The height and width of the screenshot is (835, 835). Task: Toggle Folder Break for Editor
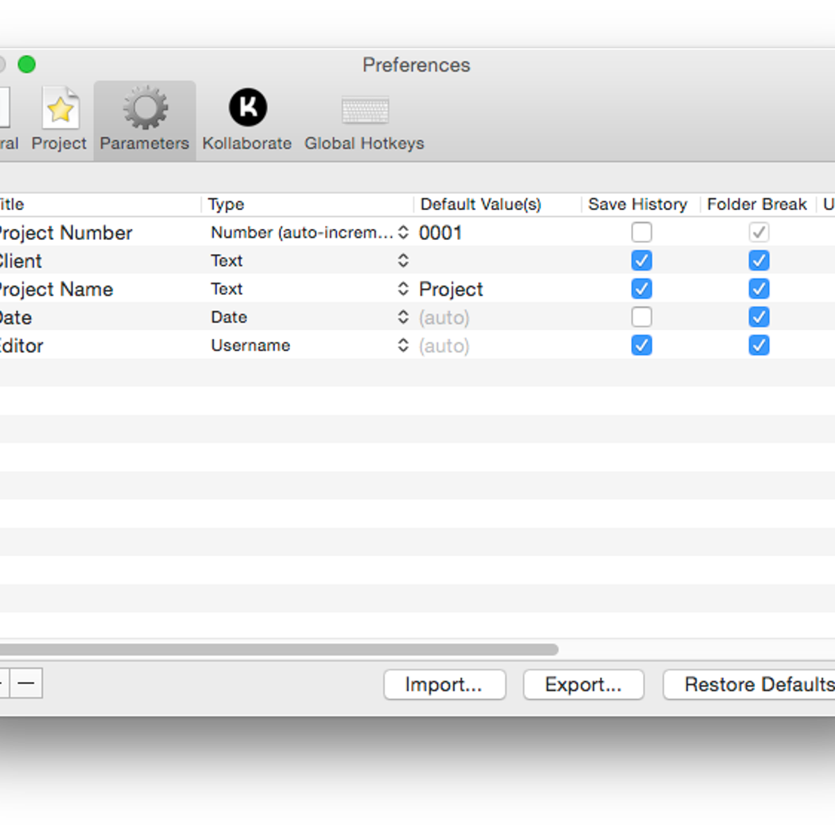click(x=758, y=345)
